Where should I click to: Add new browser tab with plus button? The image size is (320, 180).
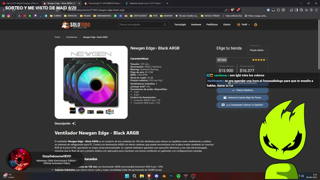click(167, 3)
